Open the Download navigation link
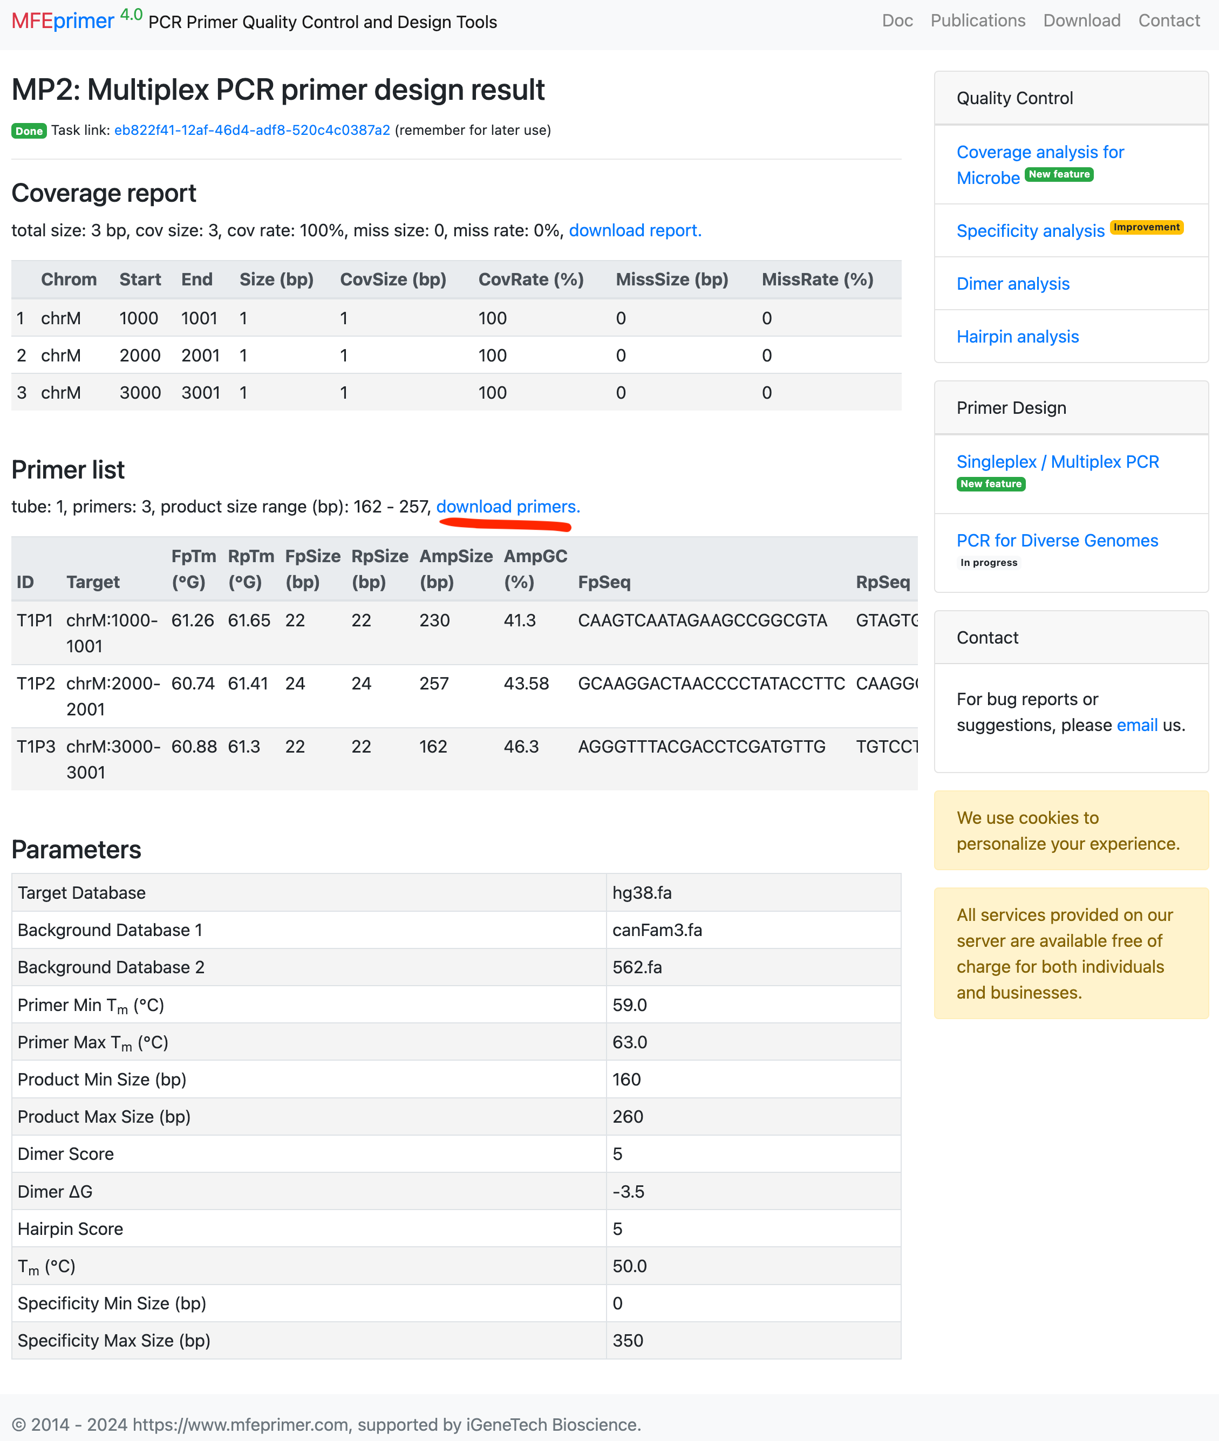 [1081, 20]
